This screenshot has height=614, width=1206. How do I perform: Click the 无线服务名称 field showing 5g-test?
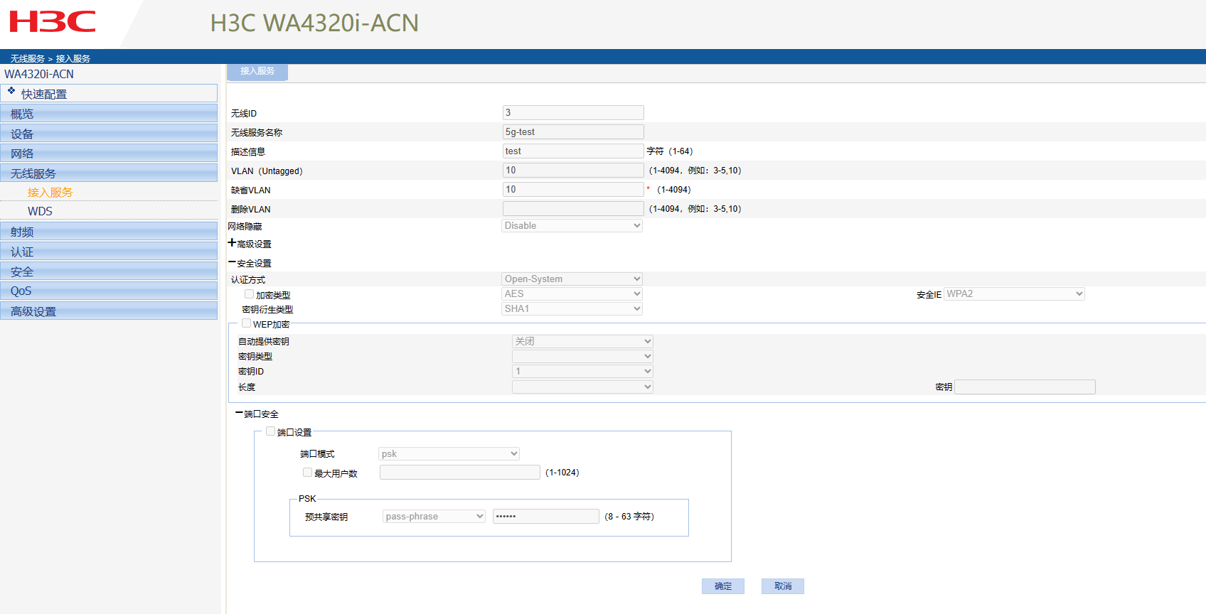point(573,132)
